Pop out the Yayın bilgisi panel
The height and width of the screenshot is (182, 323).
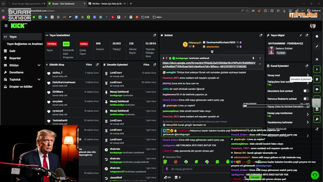click(307, 35)
